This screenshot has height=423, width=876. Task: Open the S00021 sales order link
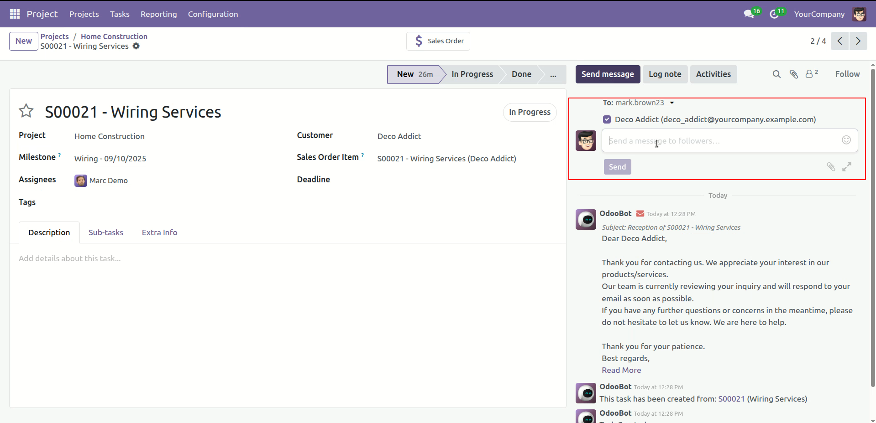pos(731,399)
